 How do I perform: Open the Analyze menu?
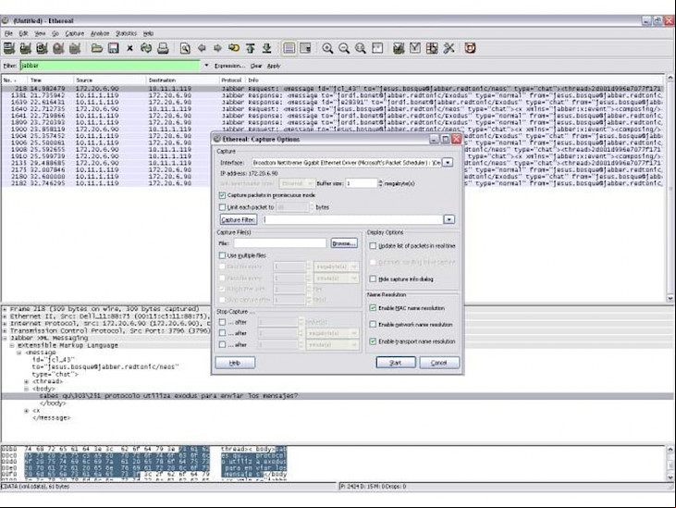(100, 33)
